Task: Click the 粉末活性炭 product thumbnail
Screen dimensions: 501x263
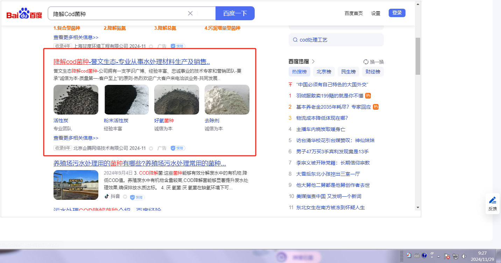Action: coord(126,100)
